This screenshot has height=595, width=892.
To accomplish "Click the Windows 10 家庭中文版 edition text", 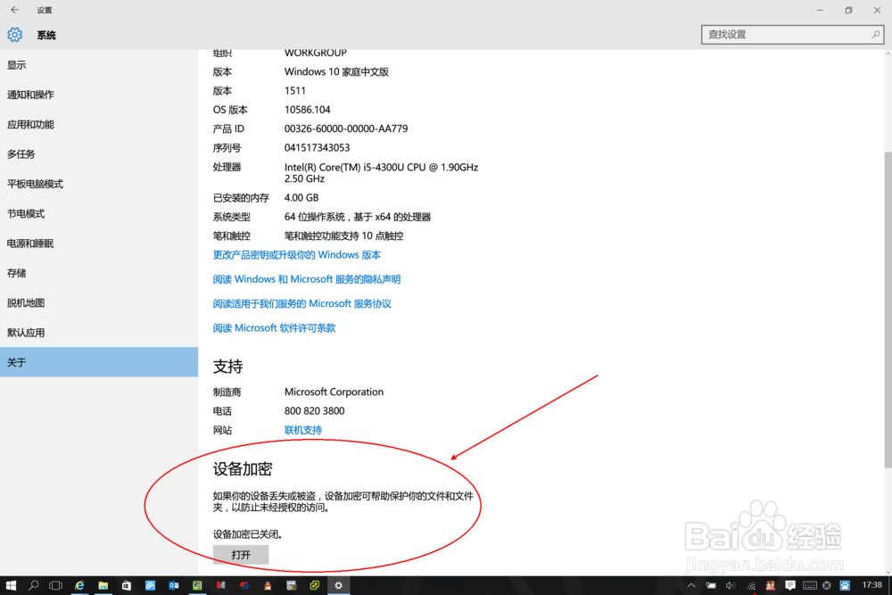I will click(337, 71).
